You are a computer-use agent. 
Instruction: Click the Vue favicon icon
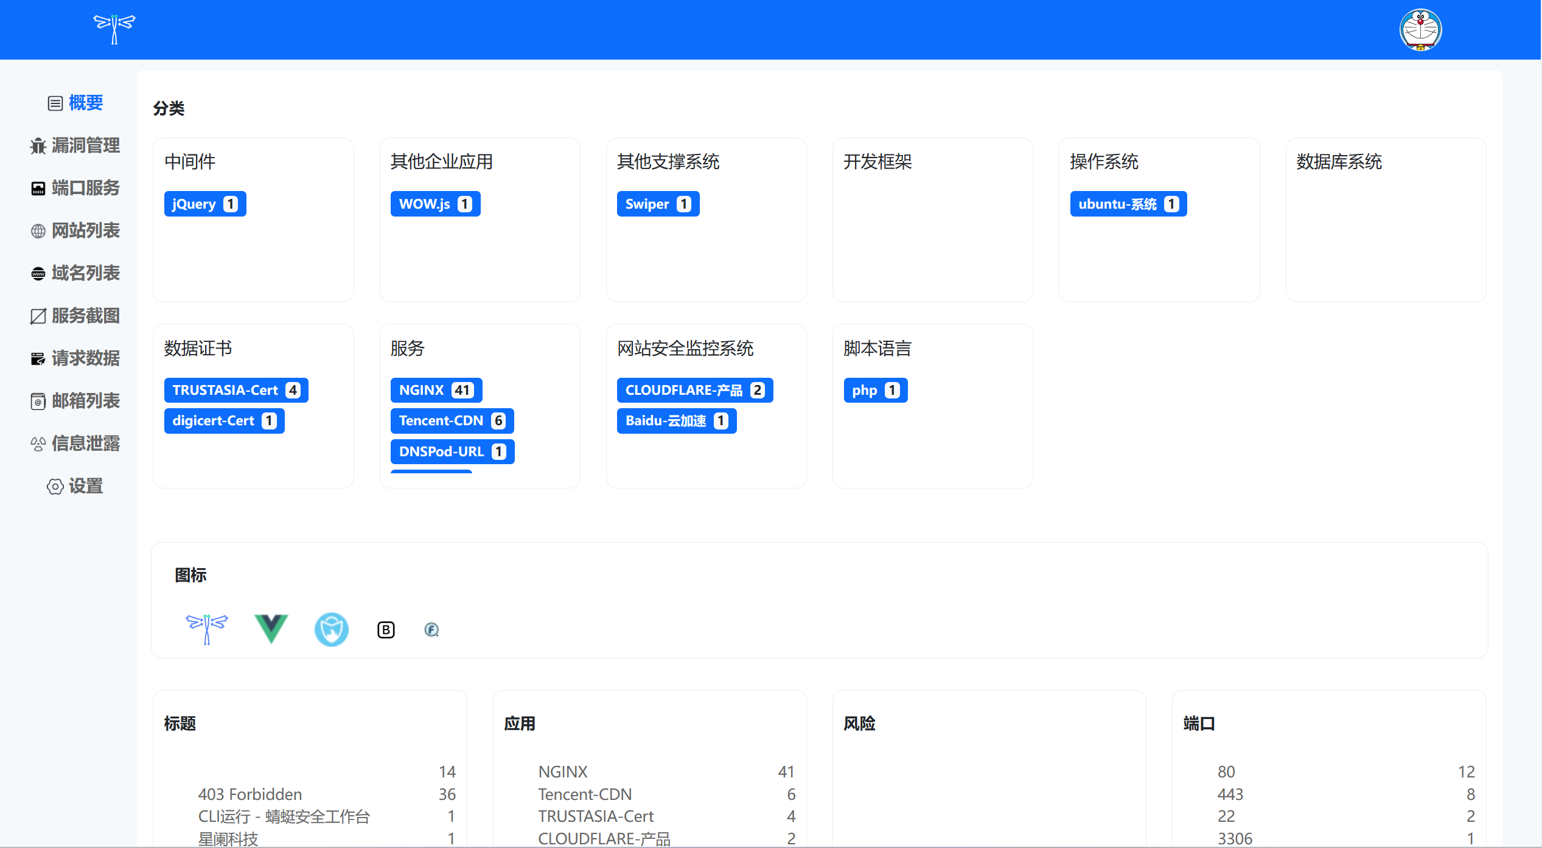(271, 629)
